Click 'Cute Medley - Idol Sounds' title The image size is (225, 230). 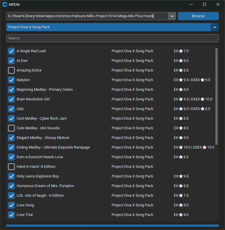(x=38, y=128)
